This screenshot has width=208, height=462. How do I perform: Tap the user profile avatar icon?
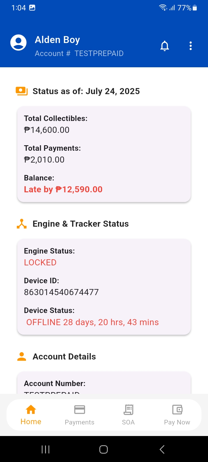click(x=18, y=43)
